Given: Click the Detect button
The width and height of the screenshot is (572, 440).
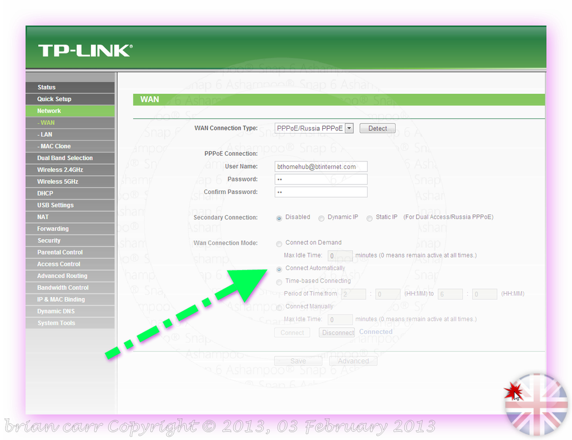Looking at the screenshot, I should [377, 128].
